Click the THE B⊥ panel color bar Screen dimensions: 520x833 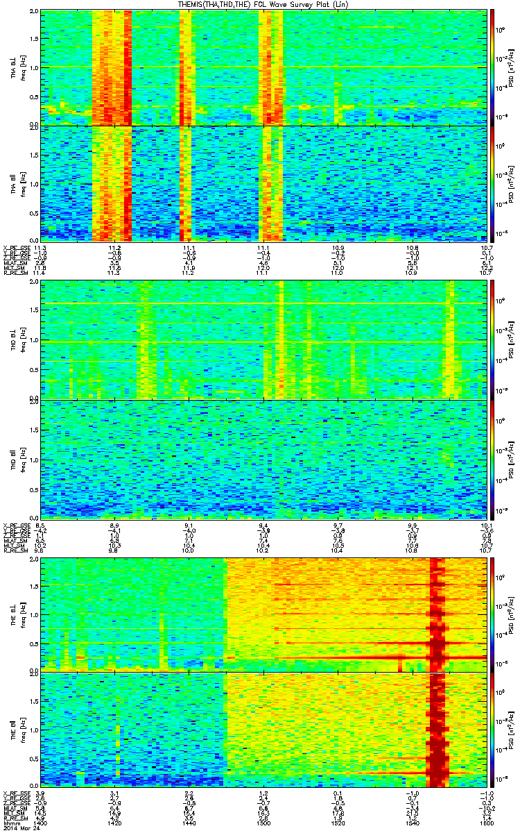(493, 615)
